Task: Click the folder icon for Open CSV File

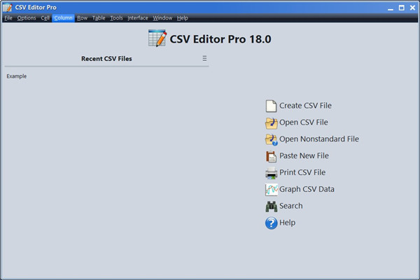Action: click(x=271, y=122)
